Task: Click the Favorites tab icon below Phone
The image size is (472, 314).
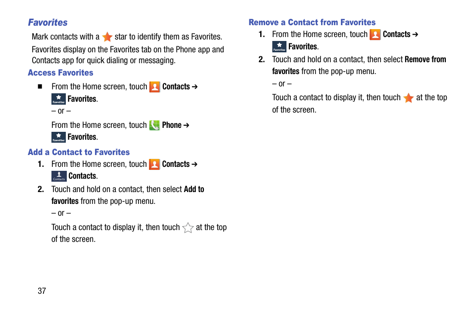Action: tap(58, 137)
